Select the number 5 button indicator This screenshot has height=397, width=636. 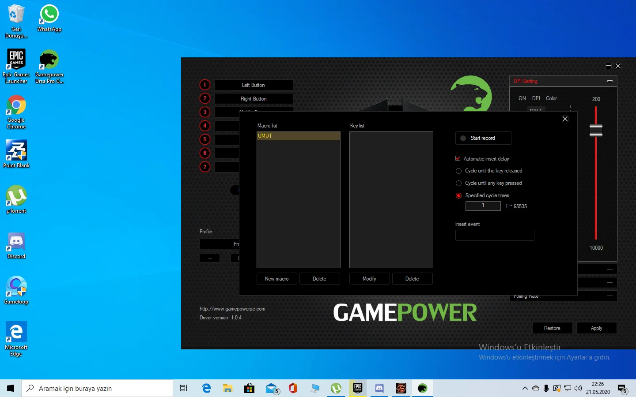205,139
